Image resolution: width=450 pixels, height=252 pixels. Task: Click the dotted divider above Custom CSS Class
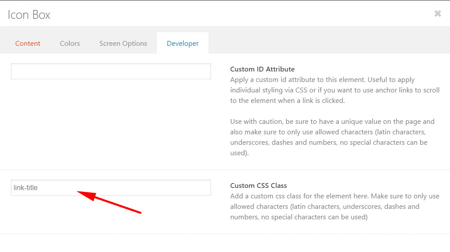(225, 170)
